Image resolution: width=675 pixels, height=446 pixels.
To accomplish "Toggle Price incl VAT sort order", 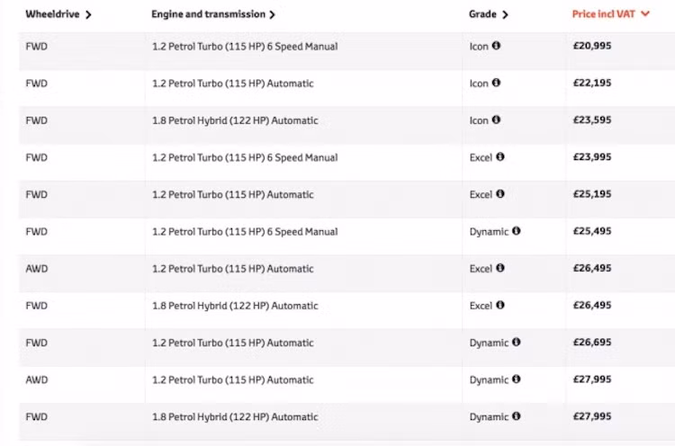I will [x=611, y=14].
